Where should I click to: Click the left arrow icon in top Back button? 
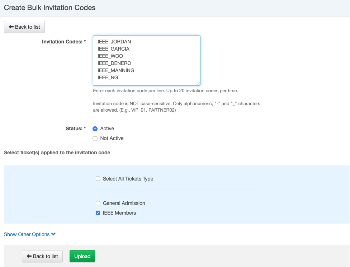(11, 27)
